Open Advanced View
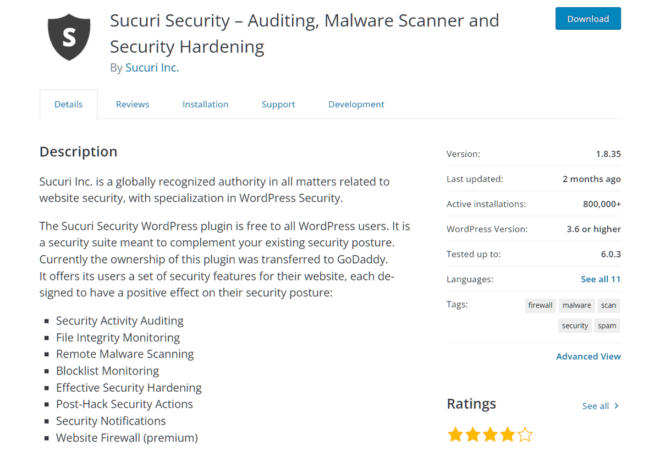This screenshot has height=451, width=660. (588, 356)
